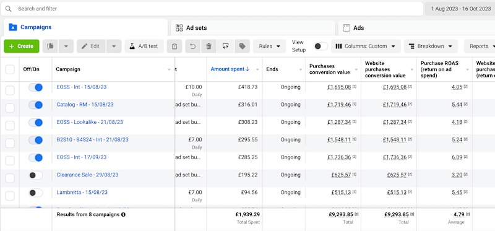Click the undo arrow icon

[x=193, y=46]
